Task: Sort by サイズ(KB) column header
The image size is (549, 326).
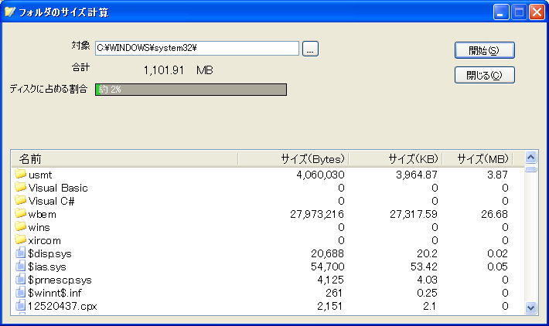Action: (396, 159)
